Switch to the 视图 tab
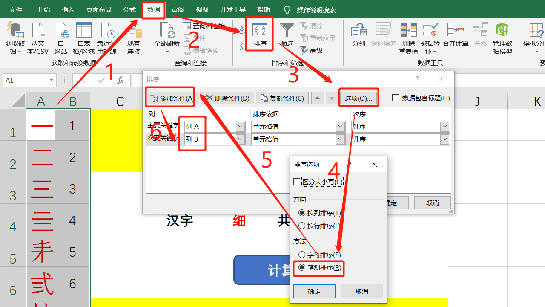Screen dimensions: 545x307 [202, 9]
